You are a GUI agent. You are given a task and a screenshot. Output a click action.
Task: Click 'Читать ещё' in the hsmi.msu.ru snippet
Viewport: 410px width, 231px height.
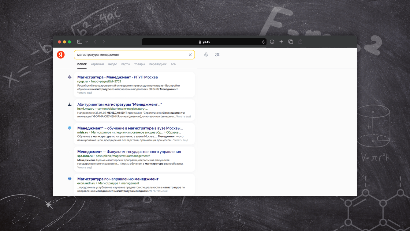pos(183,116)
